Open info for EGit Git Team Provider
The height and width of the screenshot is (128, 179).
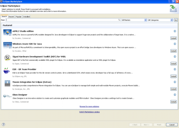(175, 69)
